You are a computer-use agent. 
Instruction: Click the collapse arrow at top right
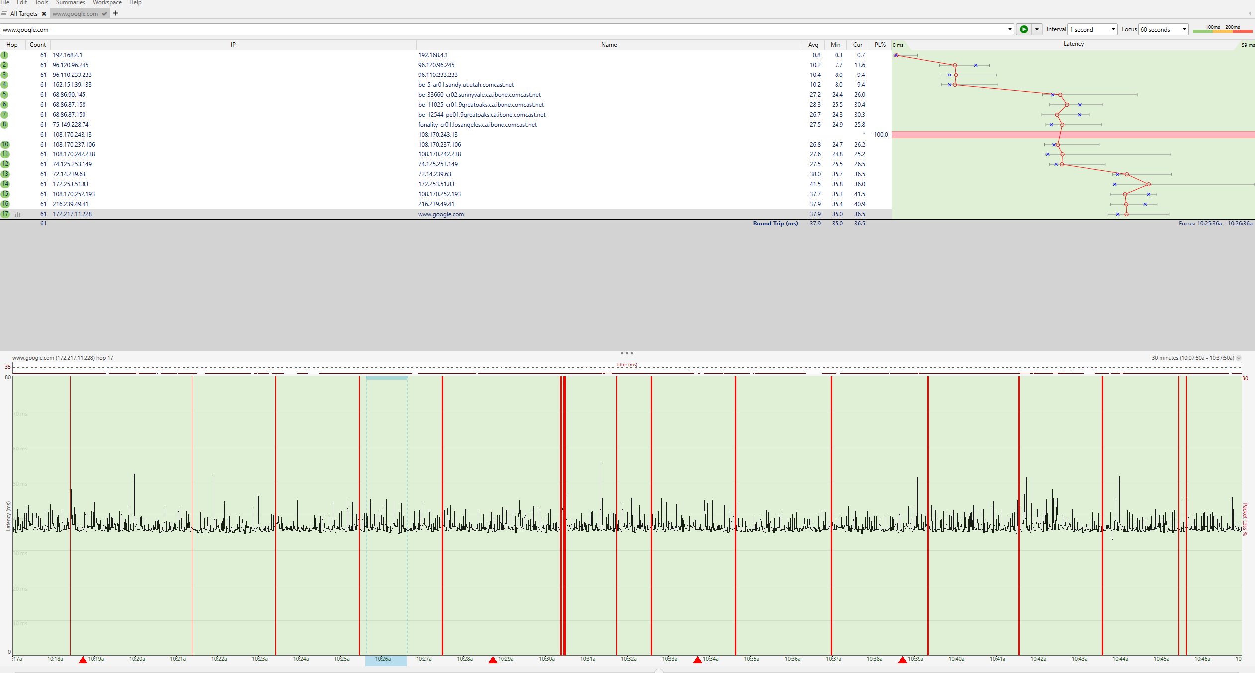tap(1250, 13)
